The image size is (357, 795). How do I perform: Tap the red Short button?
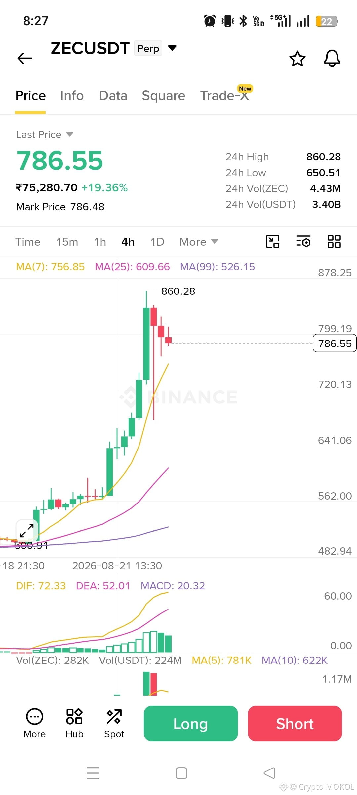(x=295, y=723)
